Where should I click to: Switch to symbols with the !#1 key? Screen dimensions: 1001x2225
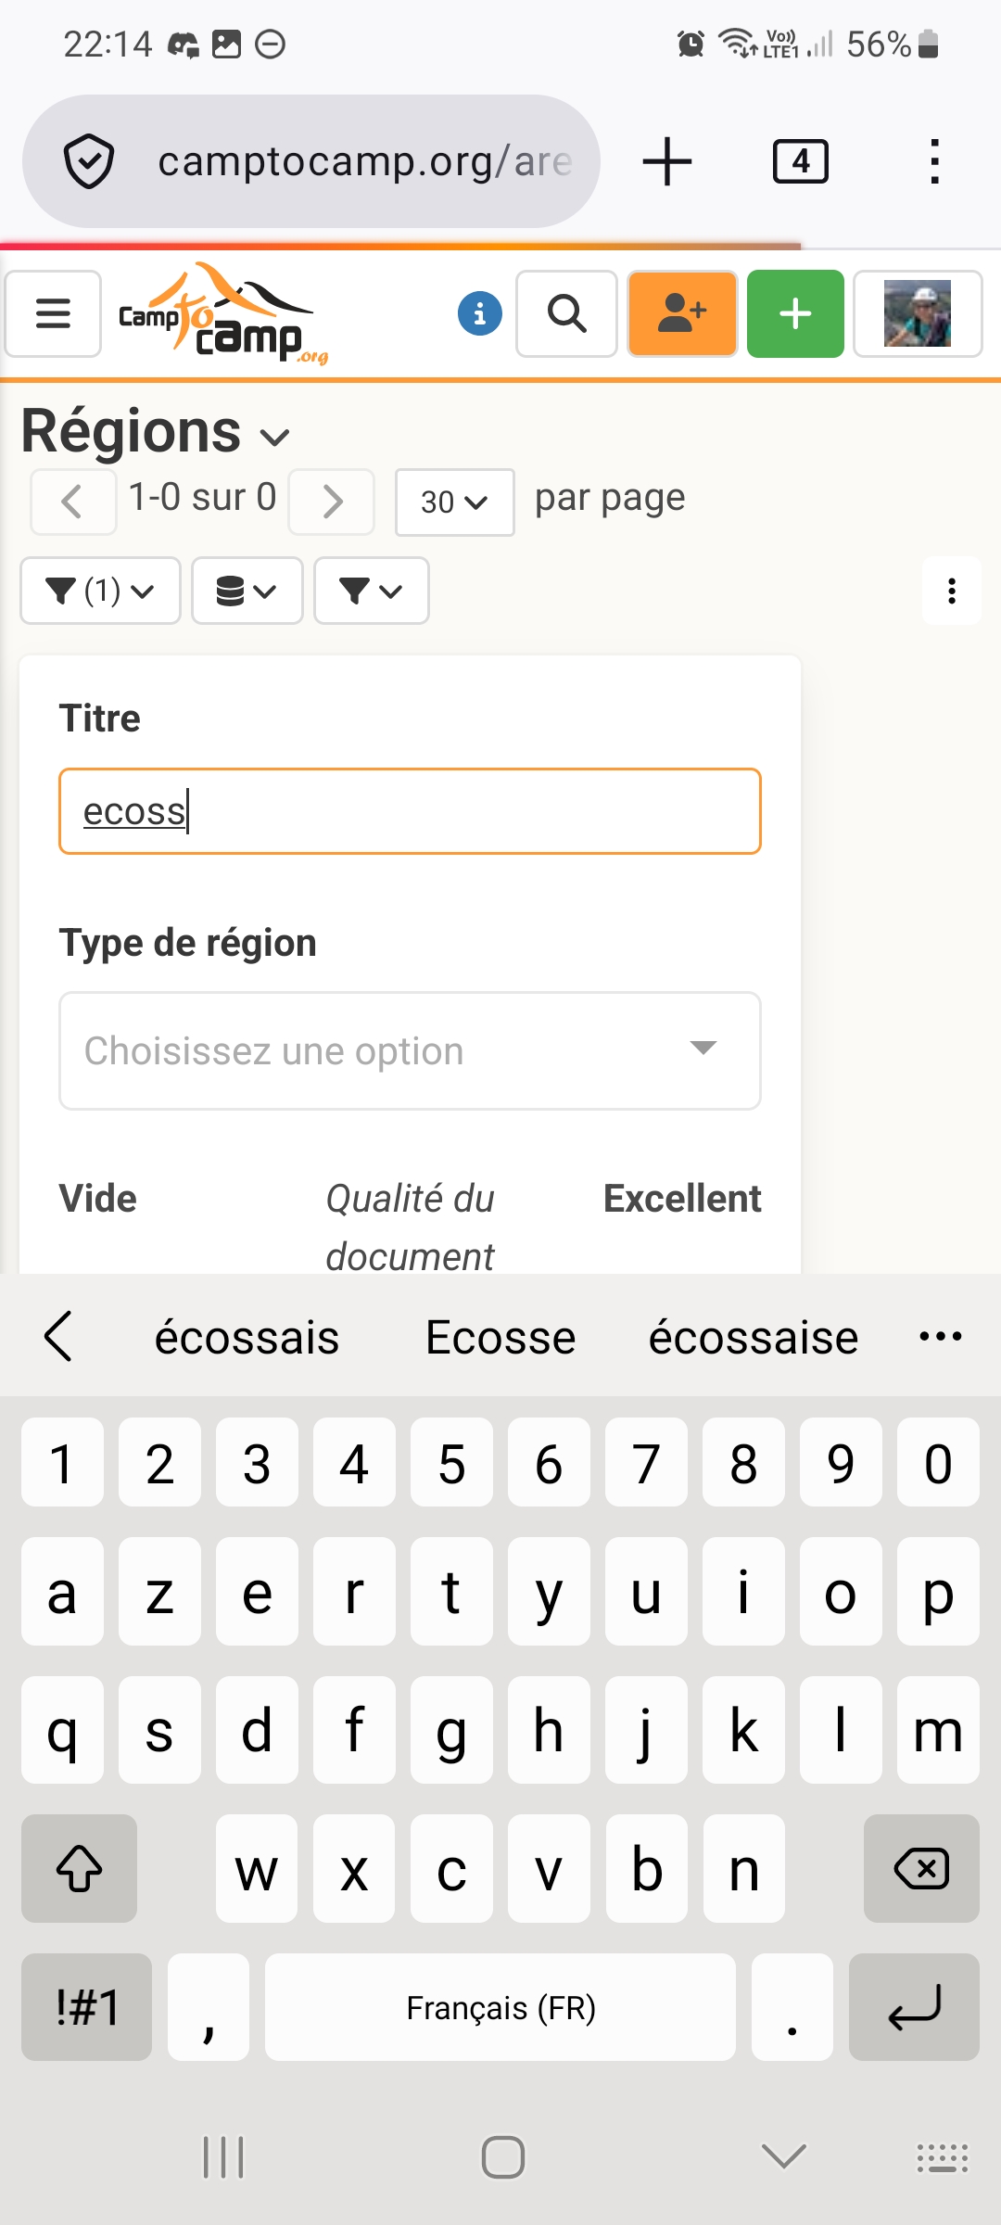click(x=87, y=2007)
